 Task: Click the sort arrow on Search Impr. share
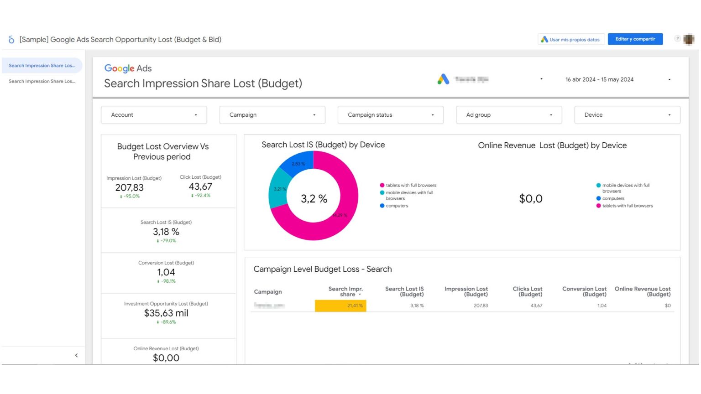[360, 295]
